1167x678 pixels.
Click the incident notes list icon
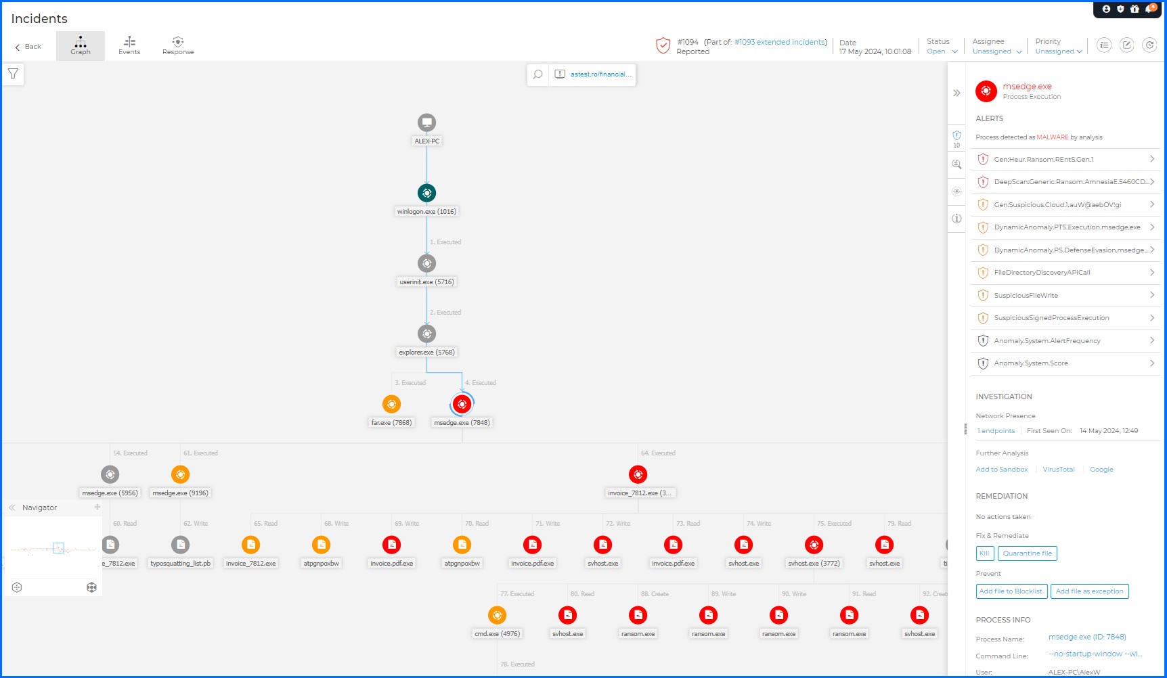pyautogui.click(x=1104, y=45)
